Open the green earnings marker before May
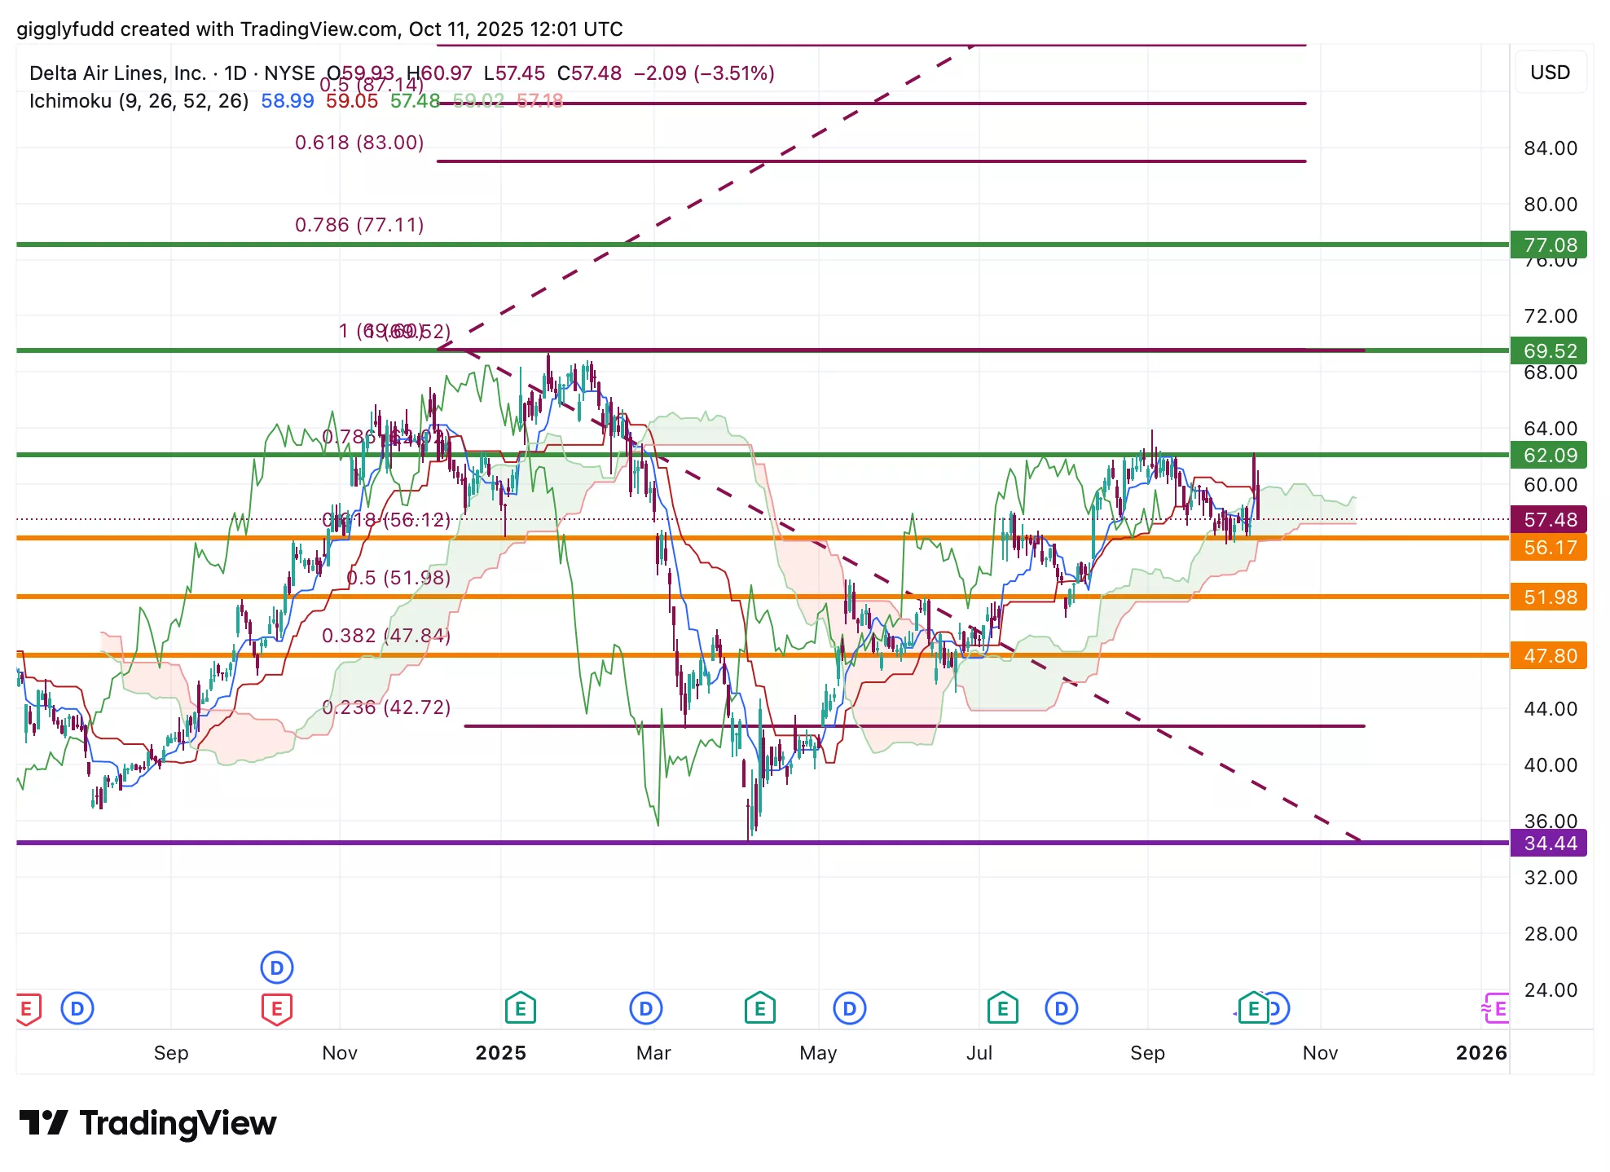This screenshot has width=1610, height=1172. pos(759,1009)
